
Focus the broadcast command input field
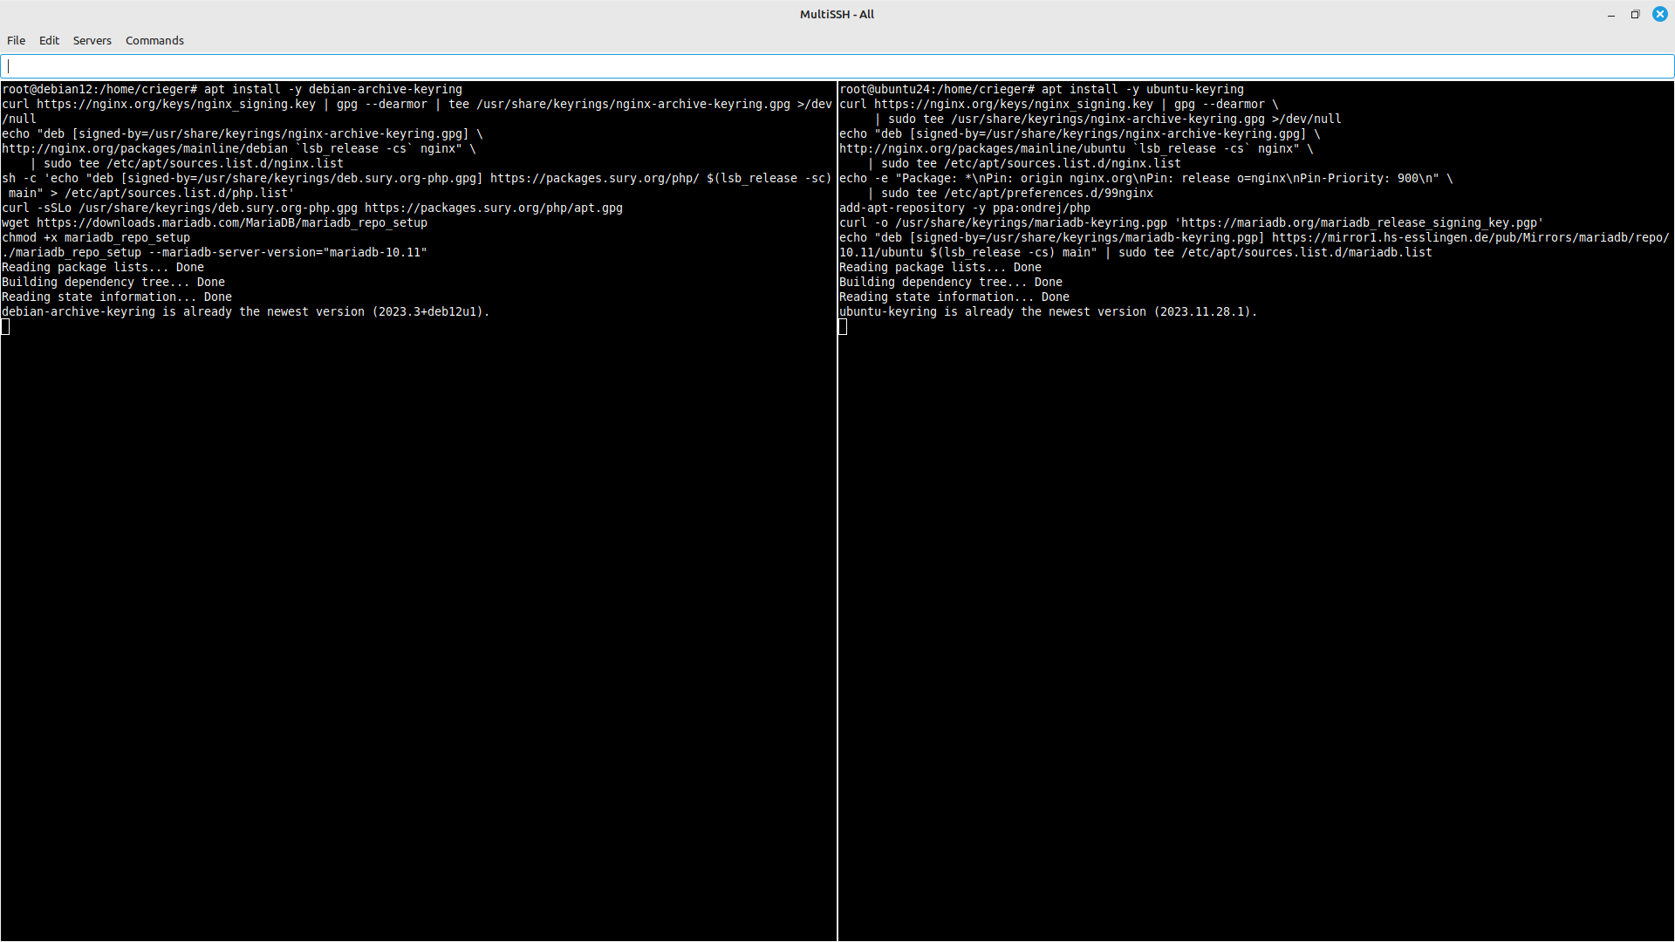[837, 66]
